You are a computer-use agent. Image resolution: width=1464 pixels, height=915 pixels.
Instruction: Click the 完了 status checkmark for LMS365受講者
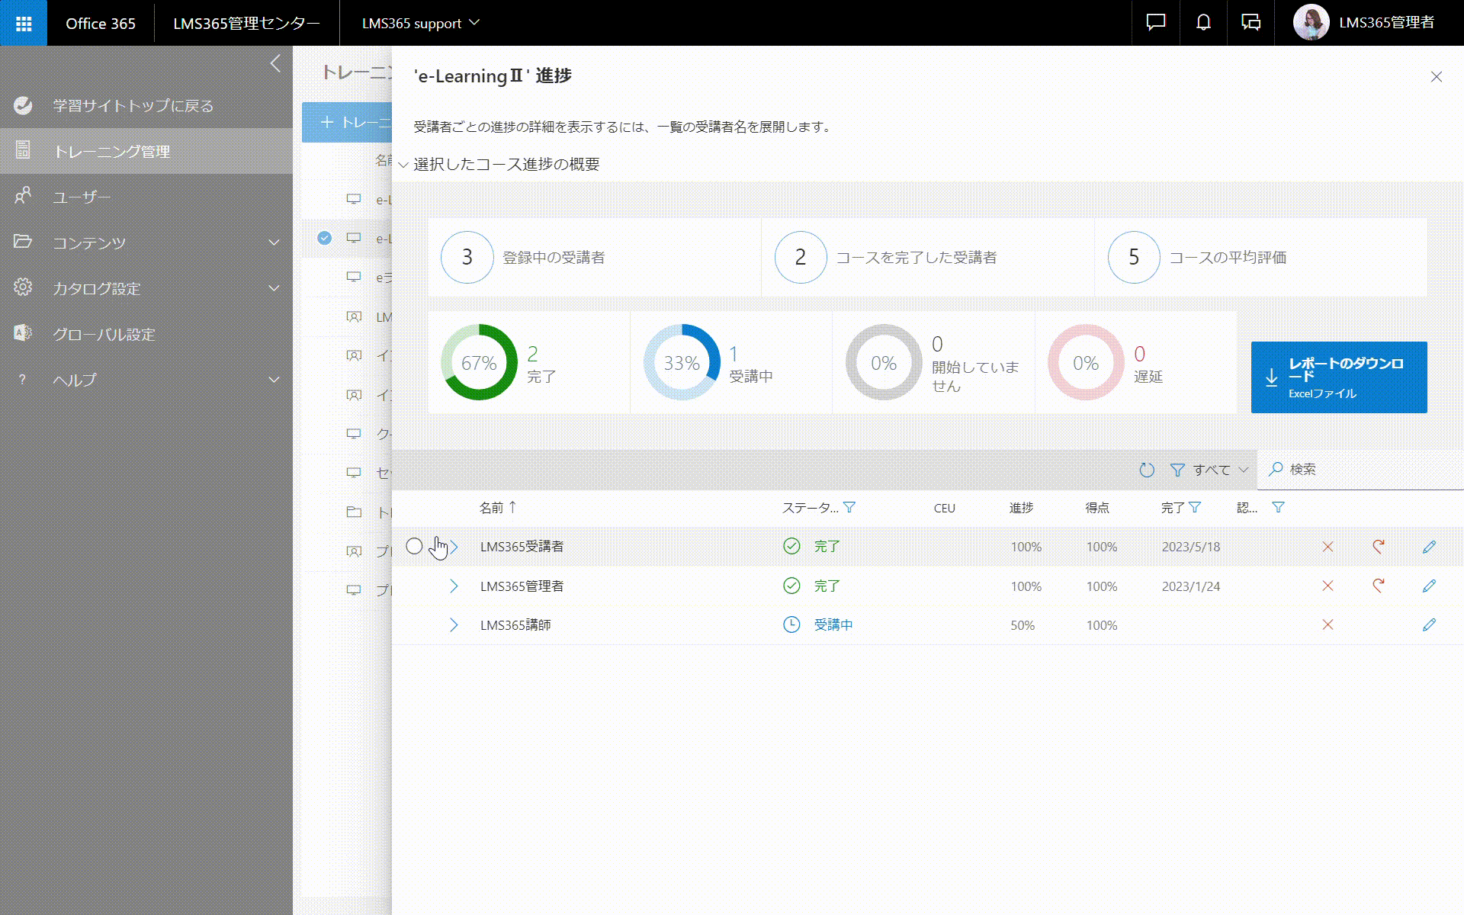tap(791, 546)
